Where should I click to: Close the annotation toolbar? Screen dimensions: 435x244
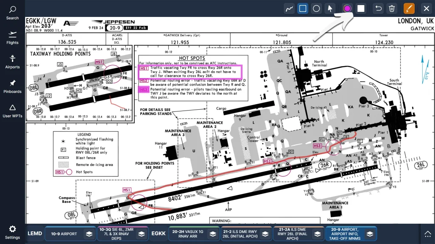tap(427, 8)
